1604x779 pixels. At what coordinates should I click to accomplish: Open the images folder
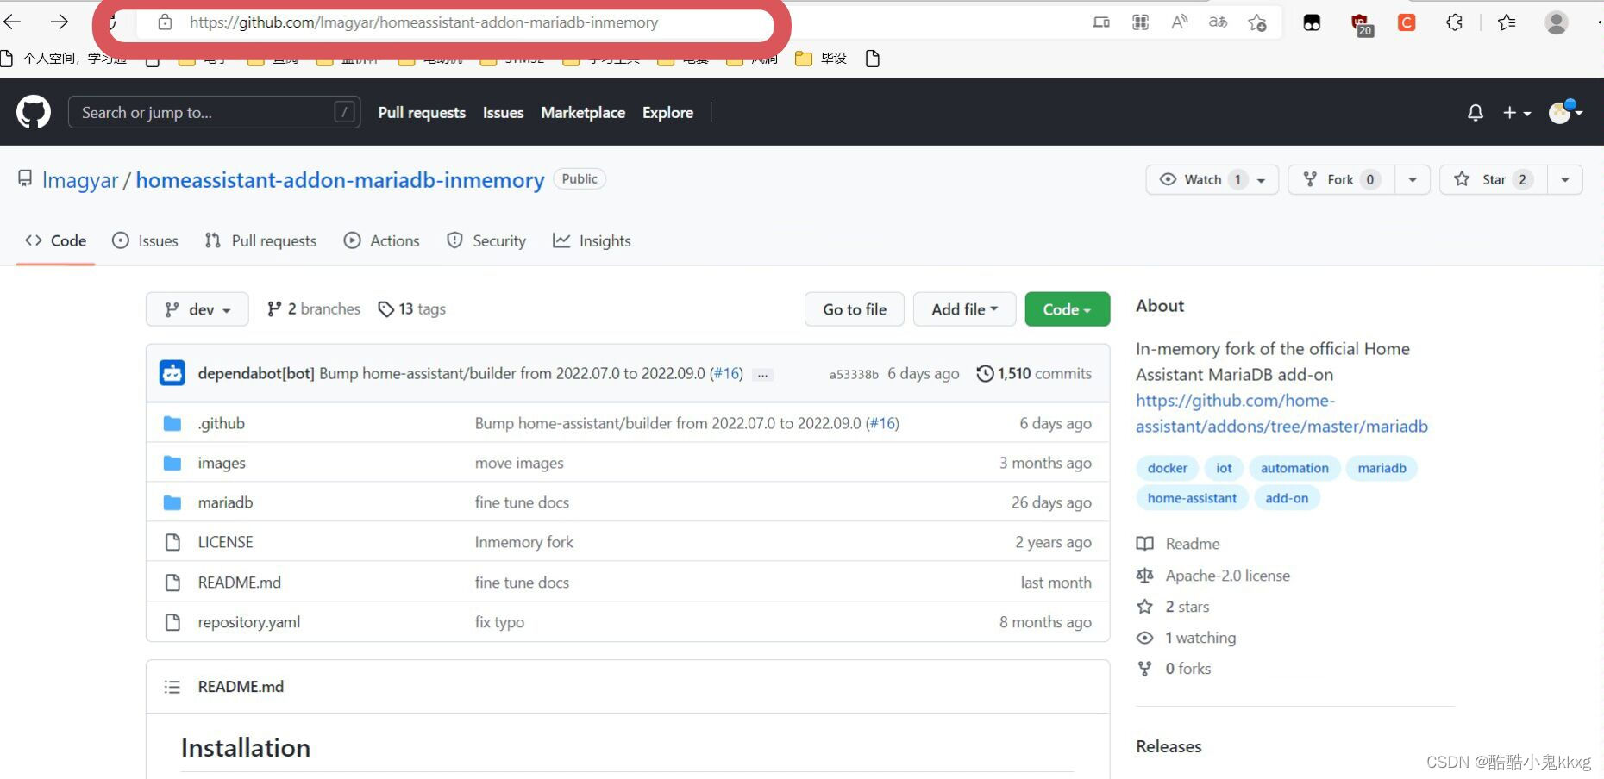click(222, 463)
